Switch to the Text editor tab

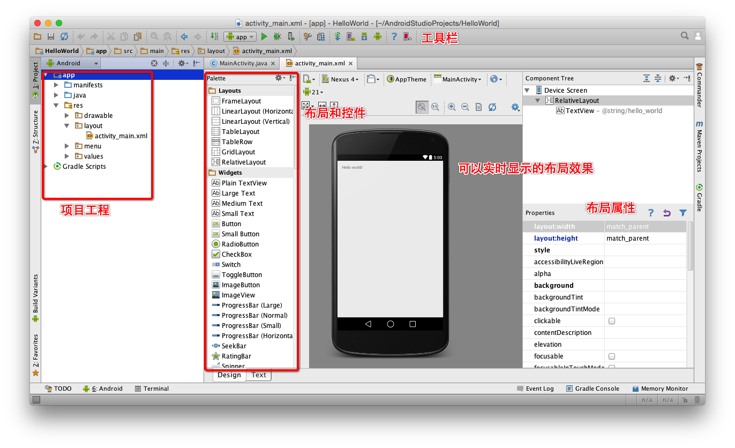[259, 375]
